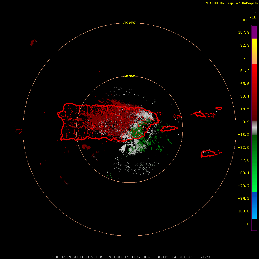
Task: Click the isolated dark red echo in the far northwest
Action: coord(33,43)
